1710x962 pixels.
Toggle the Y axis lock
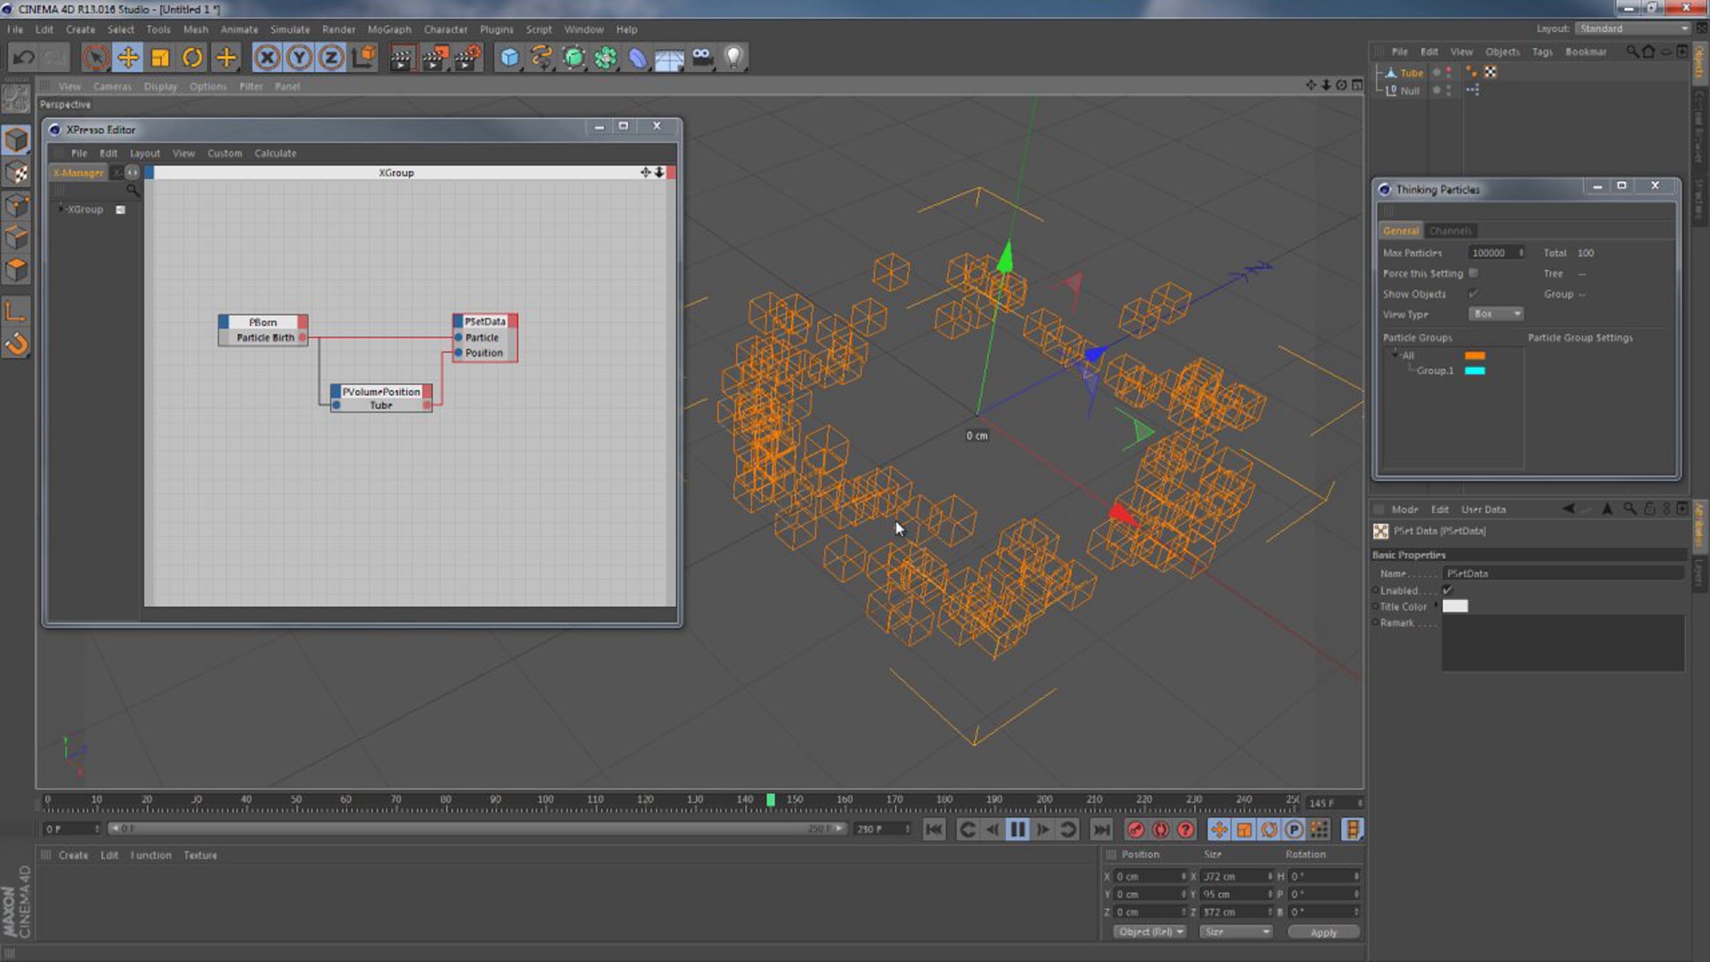(x=299, y=58)
